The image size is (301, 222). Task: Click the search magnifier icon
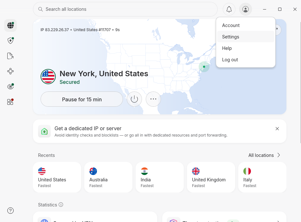click(x=40, y=9)
